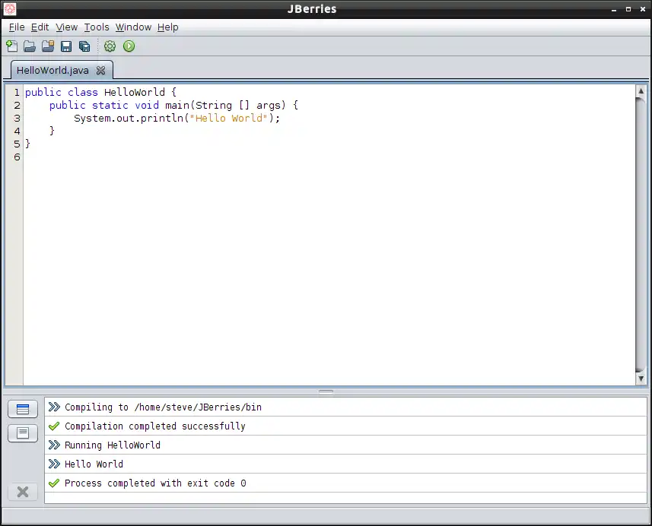Click the JBerries app icon in title bar

(x=10, y=8)
